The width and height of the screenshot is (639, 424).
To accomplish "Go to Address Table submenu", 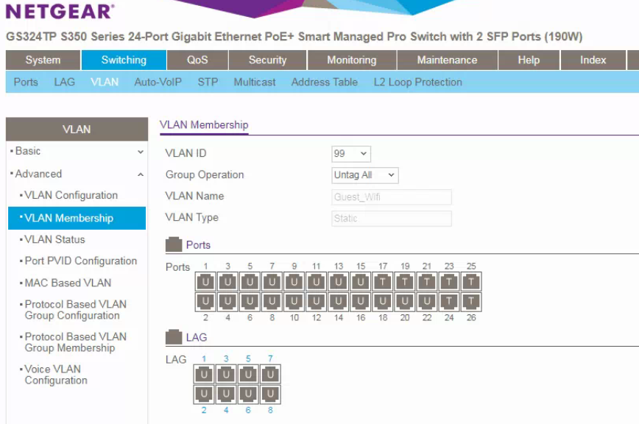I will 325,82.
